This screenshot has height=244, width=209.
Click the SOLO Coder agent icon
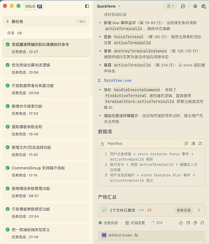(104, 235)
